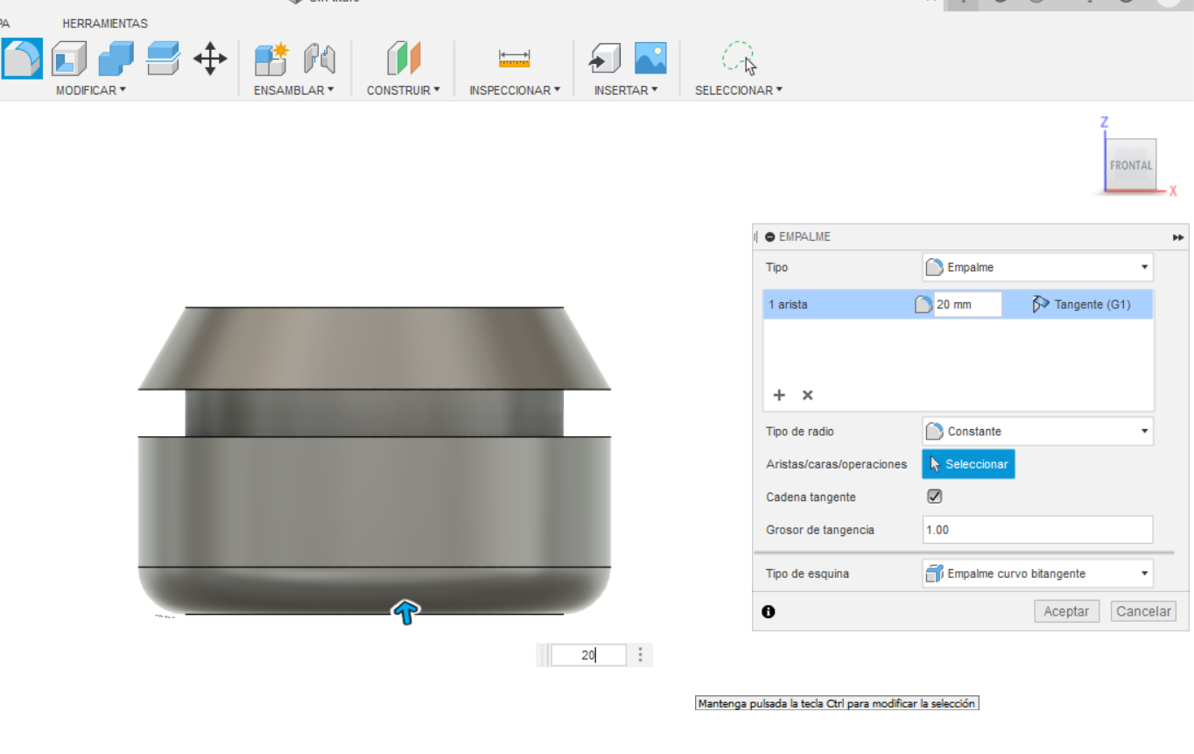
Task: Open the Tipo dropdown showing Empalme
Action: click(x=1037, y=267)
